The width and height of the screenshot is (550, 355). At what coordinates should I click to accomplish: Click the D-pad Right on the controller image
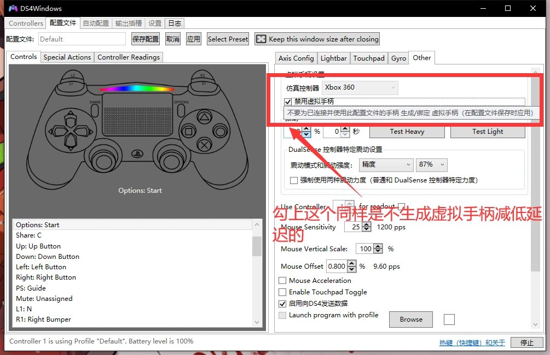pyautogui.click(x=84, y=132)
